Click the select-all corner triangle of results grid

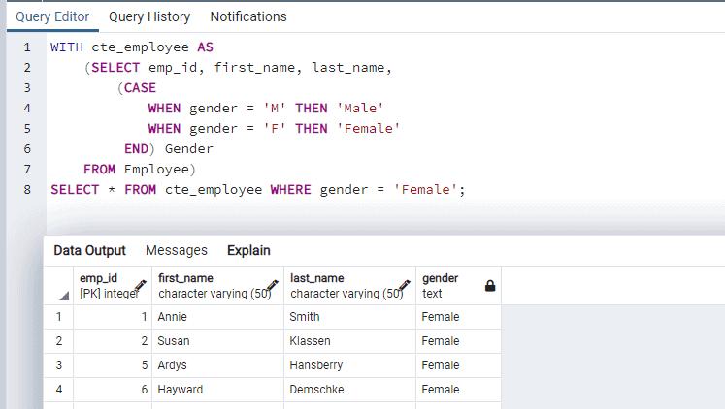tap(64, 295)
